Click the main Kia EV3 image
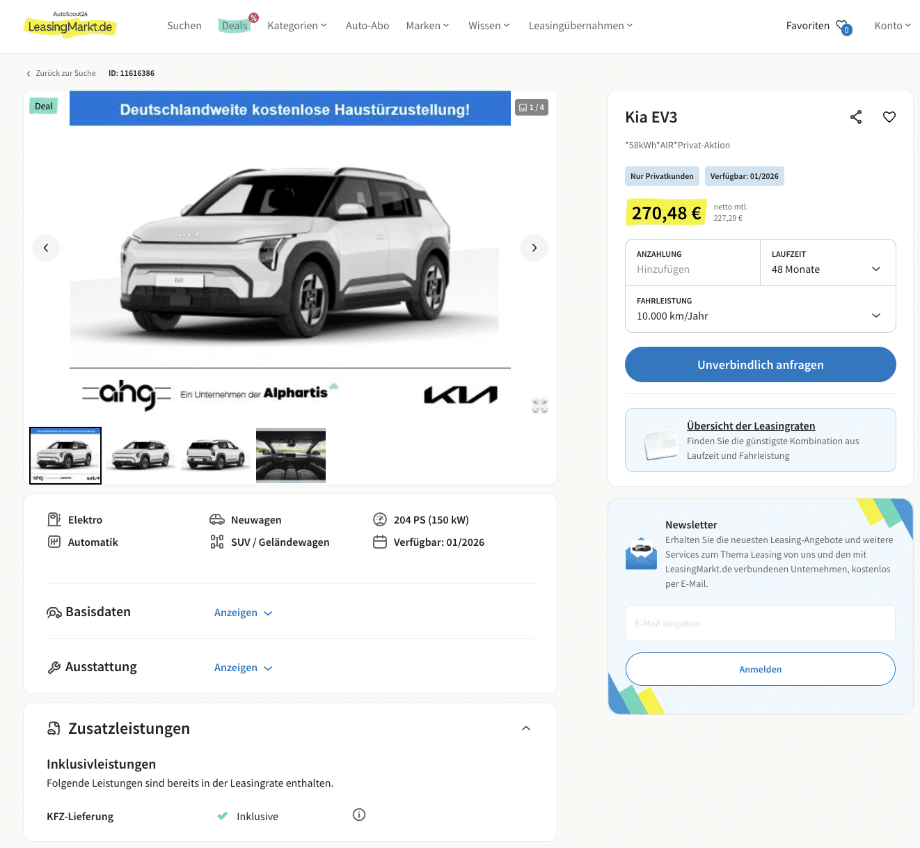Viewport: 920px width, 848px height. coord(290,252)
